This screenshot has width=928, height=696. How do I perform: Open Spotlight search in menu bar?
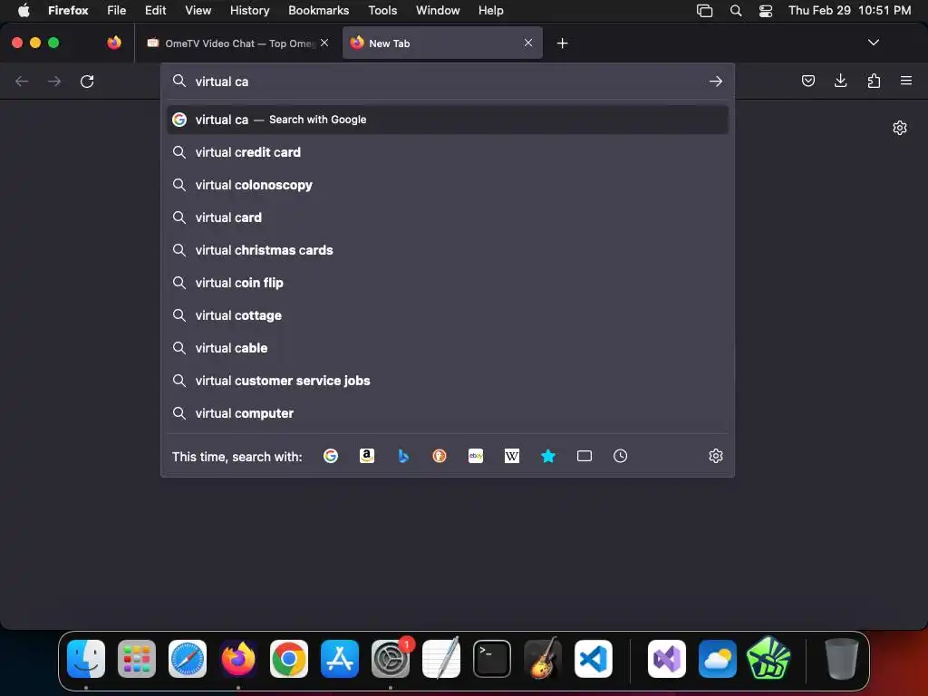(736, 11)
